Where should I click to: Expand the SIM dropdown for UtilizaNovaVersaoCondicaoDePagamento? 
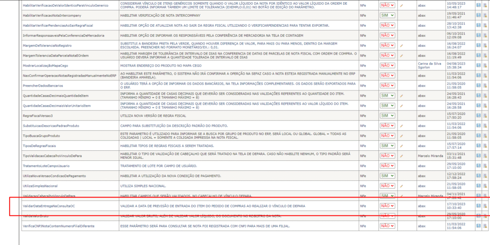pyautogui.click(x=387, y=176)
